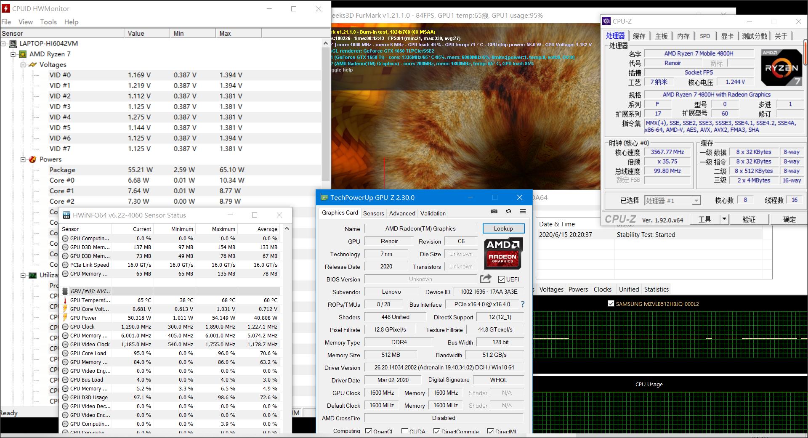Screen dimensions: 808x438
Task: Click the HWMonitor vertical scrollbar
Action: 326,114
